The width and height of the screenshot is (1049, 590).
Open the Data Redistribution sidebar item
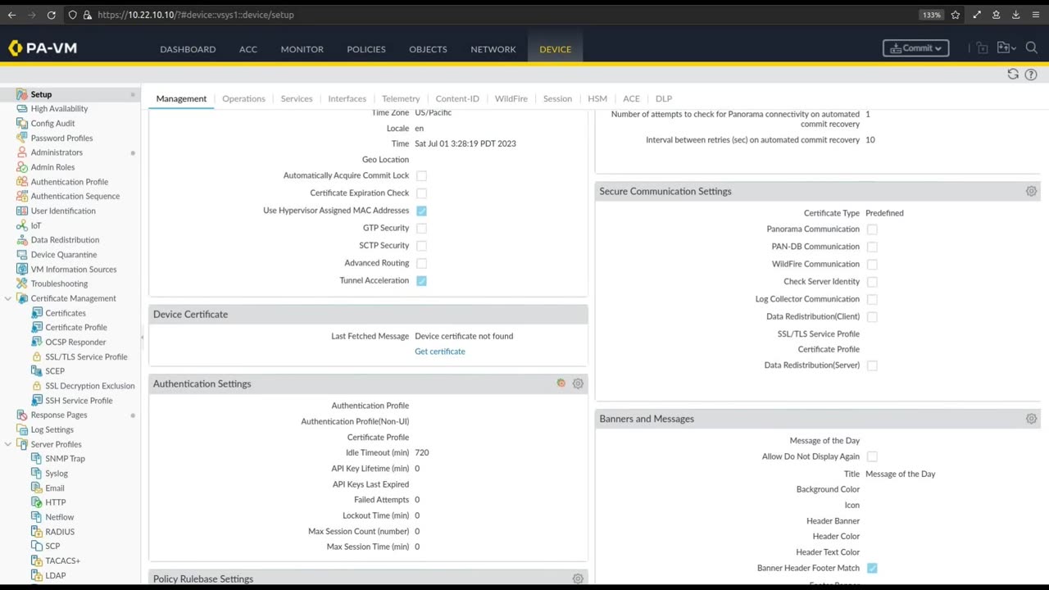point(65,240)
